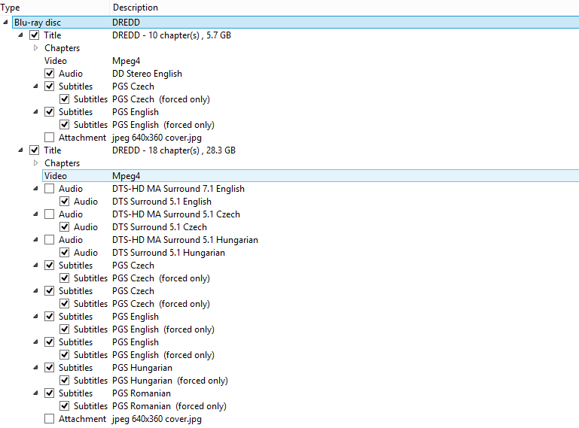Collapse the PGS Romanian subtitles node

[35, 393]
